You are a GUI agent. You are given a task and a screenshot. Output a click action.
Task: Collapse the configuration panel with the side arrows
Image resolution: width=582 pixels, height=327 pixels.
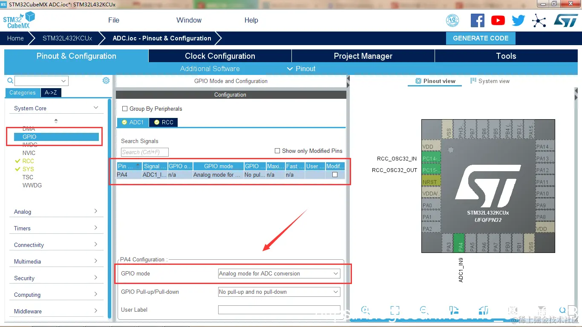click(x=348, y=82)
